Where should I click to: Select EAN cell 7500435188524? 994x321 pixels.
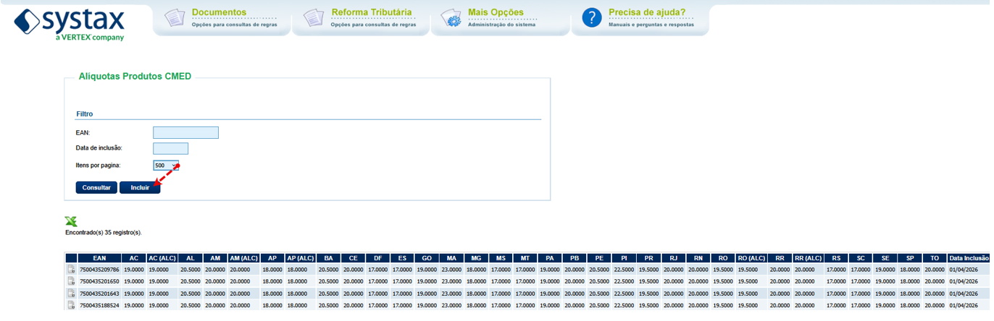[99, 305]
